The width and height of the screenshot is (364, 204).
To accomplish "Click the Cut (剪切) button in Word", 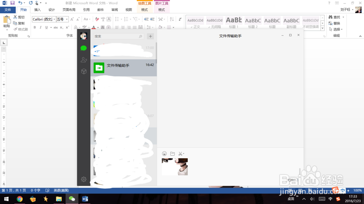I will (19, 17).
